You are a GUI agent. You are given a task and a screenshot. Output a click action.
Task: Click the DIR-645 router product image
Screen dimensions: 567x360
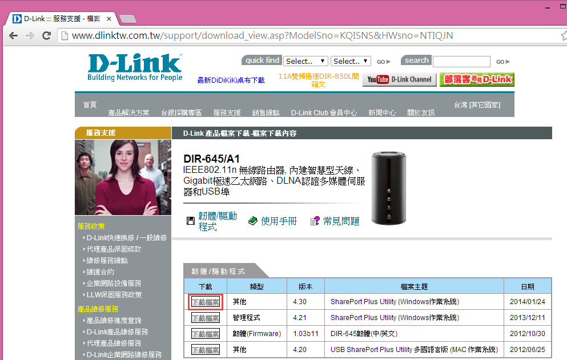click(x=389, y=188)
